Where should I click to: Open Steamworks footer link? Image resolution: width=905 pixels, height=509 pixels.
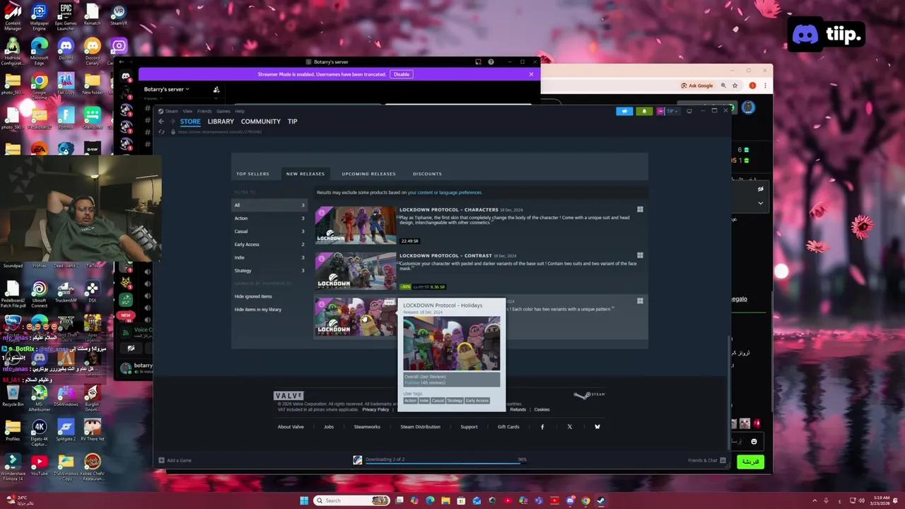[367, 426]
